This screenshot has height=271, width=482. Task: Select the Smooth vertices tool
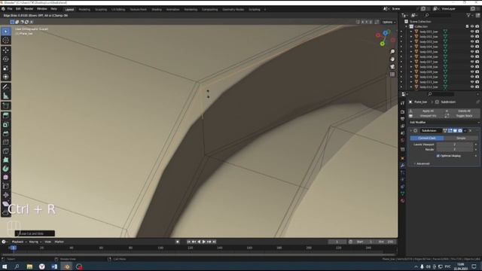[6, 178]
